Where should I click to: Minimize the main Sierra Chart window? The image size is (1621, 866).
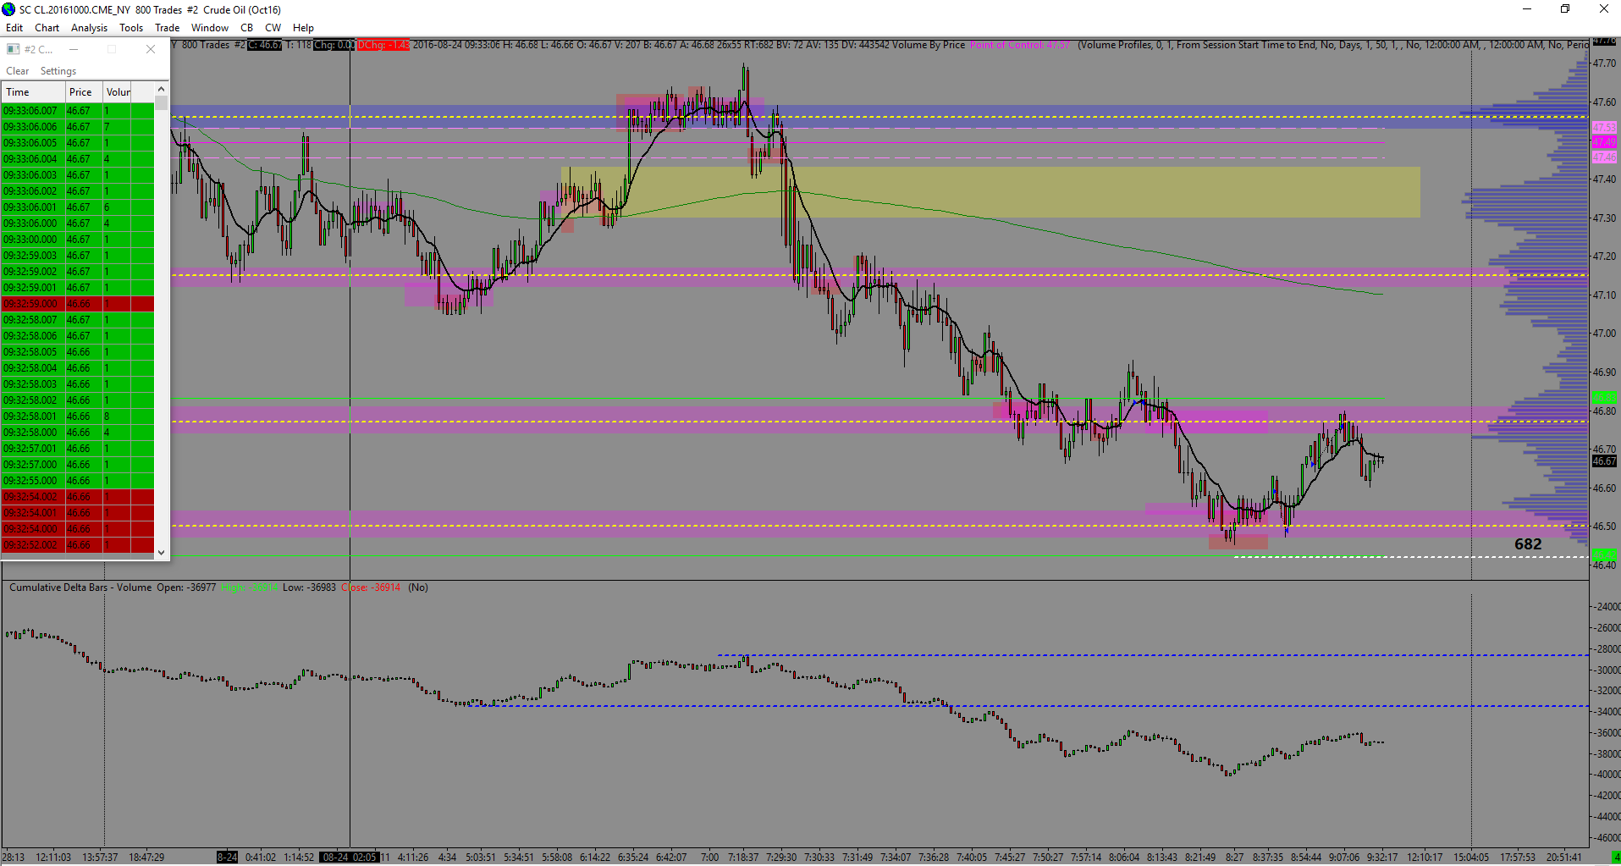tap(1527, 9)
